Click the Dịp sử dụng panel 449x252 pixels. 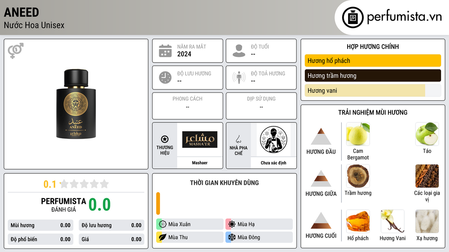coord(261,106)
